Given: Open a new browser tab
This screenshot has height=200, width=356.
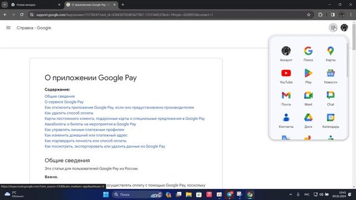Looking at the screenshot, I should 122,4.
